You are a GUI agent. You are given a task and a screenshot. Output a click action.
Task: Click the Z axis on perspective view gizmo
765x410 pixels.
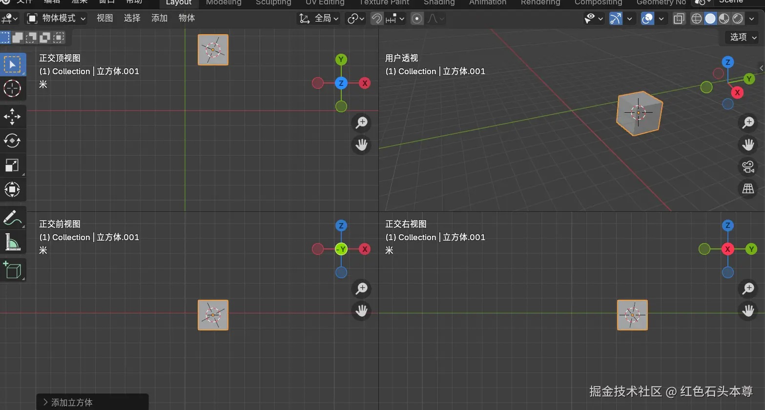point(728,62)
